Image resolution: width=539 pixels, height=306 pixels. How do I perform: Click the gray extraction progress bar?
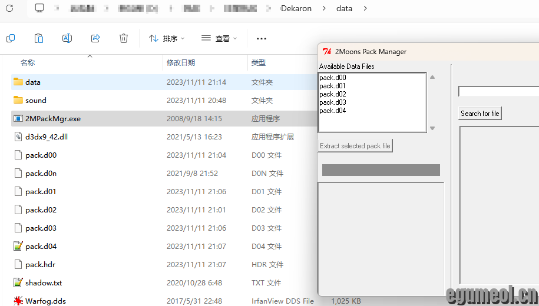[381, 170]
